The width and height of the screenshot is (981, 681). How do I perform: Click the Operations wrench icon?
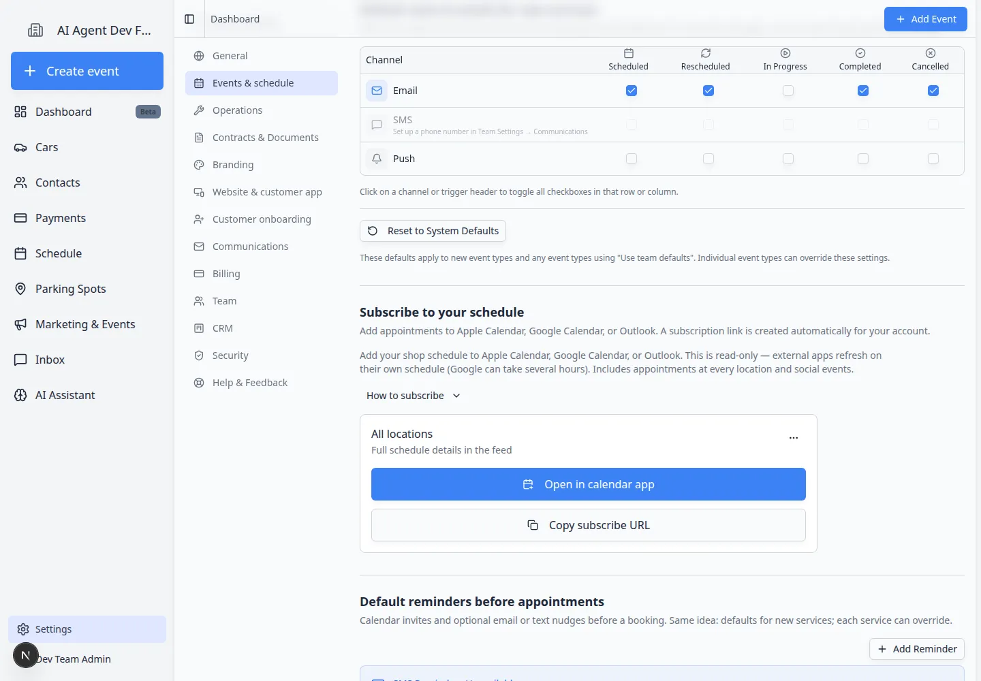[199, 110]
